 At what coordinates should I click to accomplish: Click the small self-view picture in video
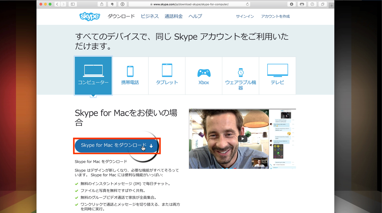(260, 162)
